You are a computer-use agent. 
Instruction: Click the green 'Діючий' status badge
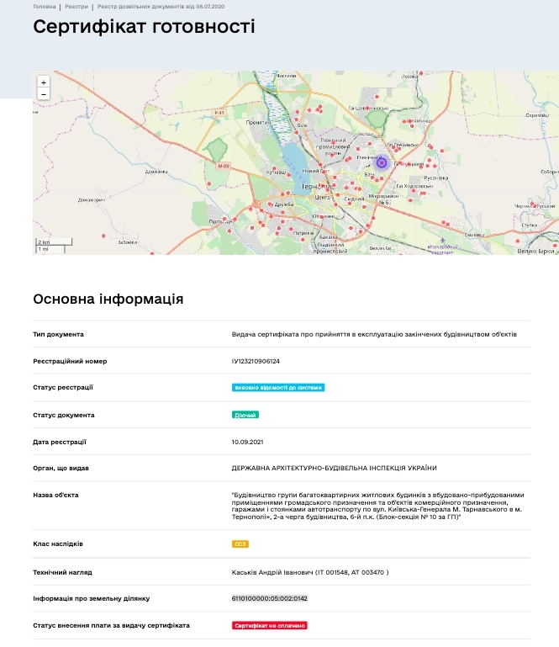[x=245, y=415]
